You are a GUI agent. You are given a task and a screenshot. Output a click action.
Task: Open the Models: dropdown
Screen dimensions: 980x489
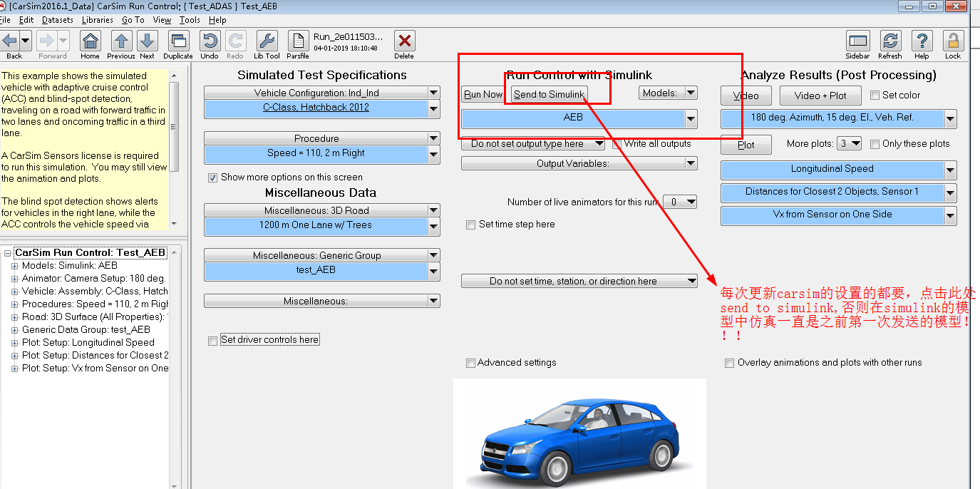coord(668,93)
